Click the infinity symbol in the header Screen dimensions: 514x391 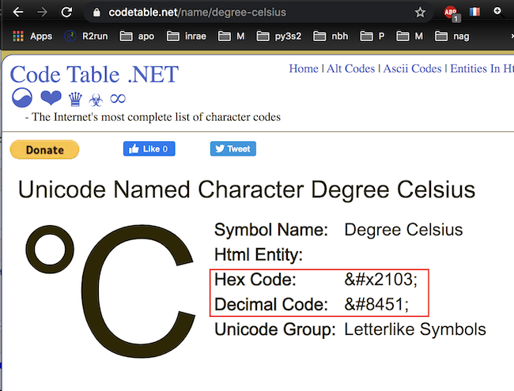pyautogui.click(x=117, y=99)
